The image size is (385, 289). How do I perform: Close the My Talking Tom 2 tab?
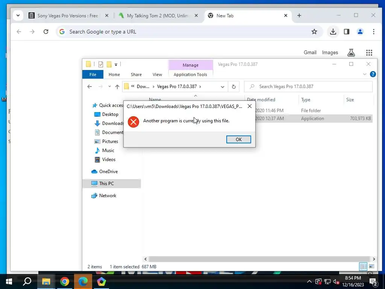tap(196, 15)
